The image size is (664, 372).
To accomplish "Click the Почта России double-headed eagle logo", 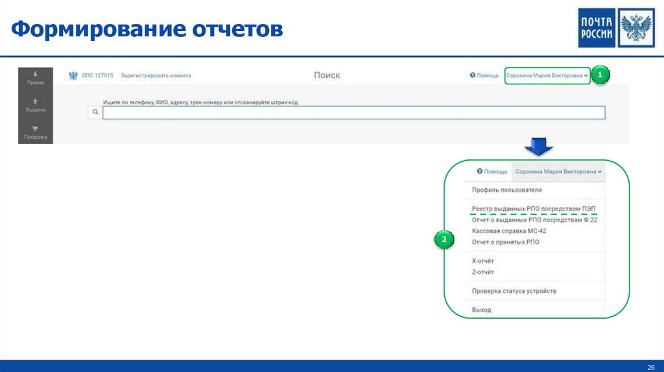I will (x=637, y=28).
